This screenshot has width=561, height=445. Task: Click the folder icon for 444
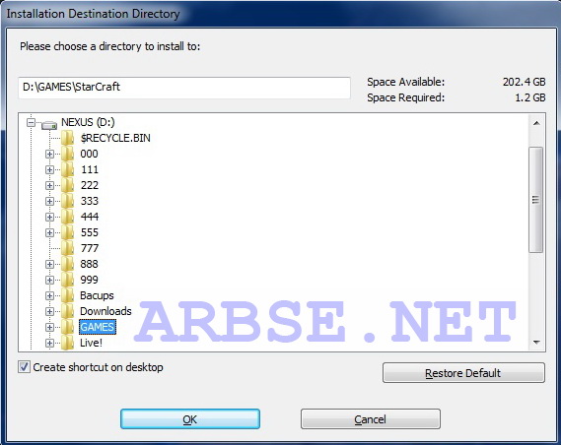click(68, 217)
